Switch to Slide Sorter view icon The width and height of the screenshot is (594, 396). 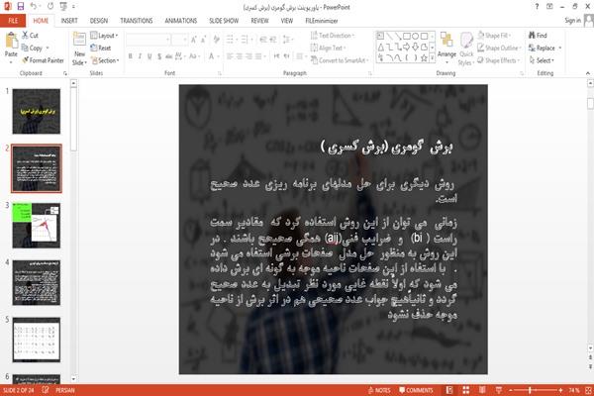466,390
